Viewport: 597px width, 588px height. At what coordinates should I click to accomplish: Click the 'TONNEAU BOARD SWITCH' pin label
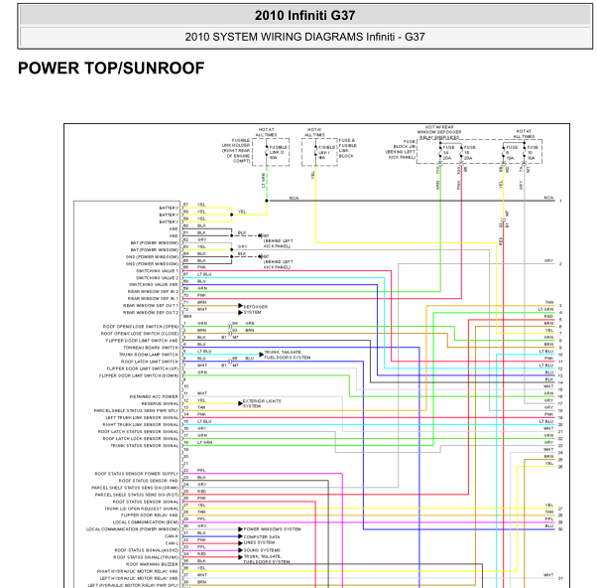pos(151,348)
